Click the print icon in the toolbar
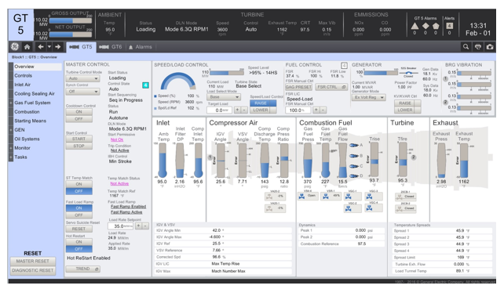This screenshot has width=504, height=289. tap(478, 47)
